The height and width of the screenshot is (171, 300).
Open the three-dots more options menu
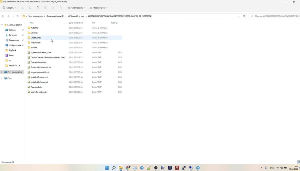pyautogui.click(x=114, y=8)
